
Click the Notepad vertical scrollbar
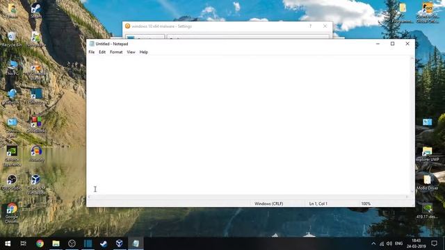click(x=412, y=125)
